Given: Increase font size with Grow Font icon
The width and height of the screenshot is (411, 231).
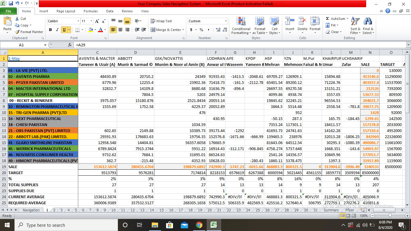Looking at the screenshot, I should [x=97, y=21].
